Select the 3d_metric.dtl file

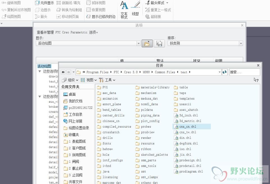coord(188,121)
